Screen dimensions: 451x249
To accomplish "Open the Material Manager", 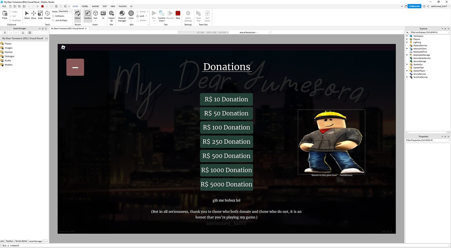I will pos(122,15).
